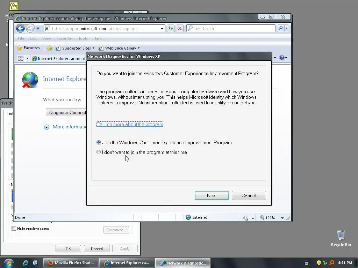The height and width of the screenshot is (268, 358).
Task: Click the second quick launch icon
Action: [35, 263]
